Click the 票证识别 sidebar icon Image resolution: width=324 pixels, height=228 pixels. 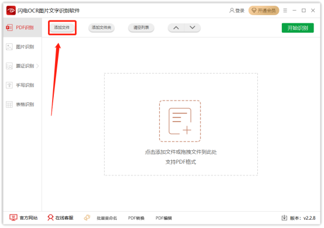[x=9, y=66]
